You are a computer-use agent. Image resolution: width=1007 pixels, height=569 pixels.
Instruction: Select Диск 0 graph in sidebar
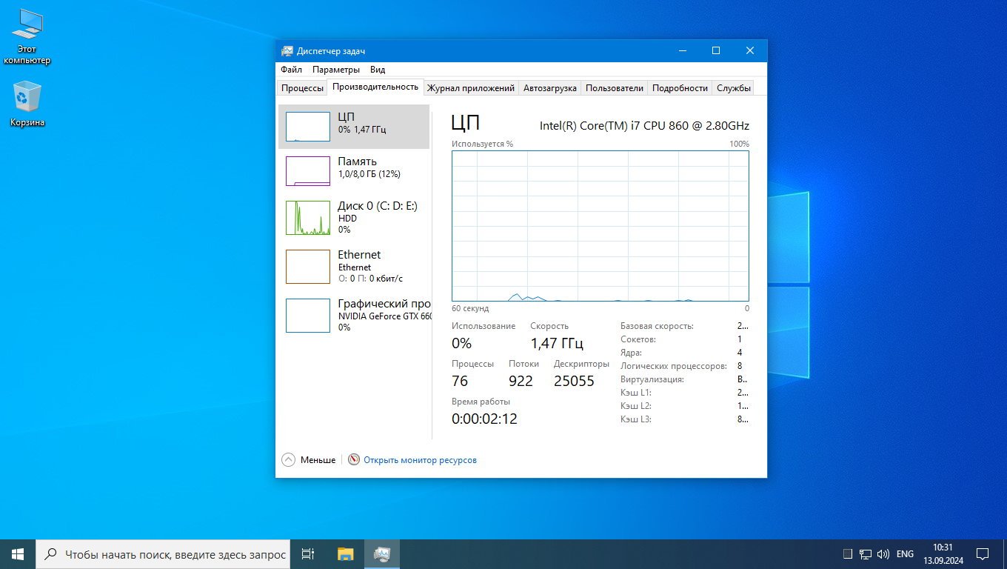307,218
